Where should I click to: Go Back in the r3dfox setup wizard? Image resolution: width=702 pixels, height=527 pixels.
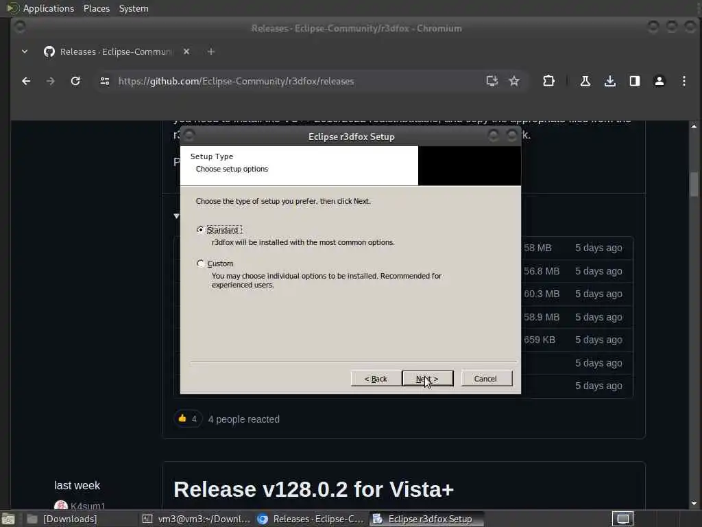[376, 379]
